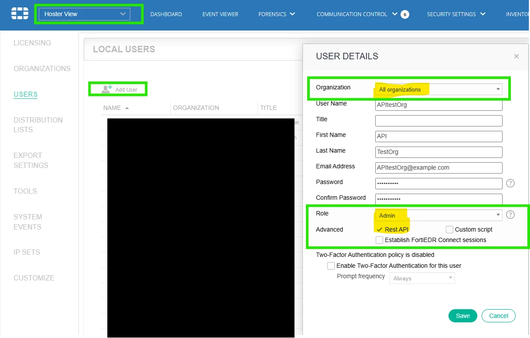Click the Fortinet logo icon
The height and width of the screenshot is (338, 530).
(x=20, y=14)
